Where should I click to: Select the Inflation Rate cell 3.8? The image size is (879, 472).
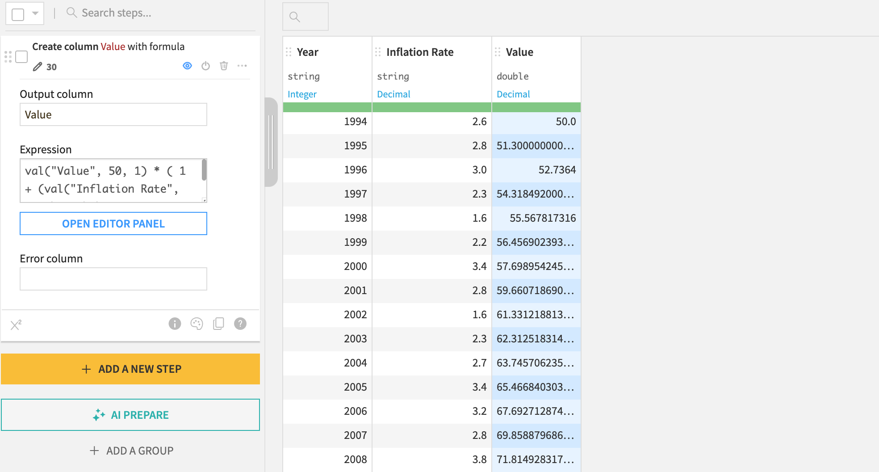click(432, 459)
